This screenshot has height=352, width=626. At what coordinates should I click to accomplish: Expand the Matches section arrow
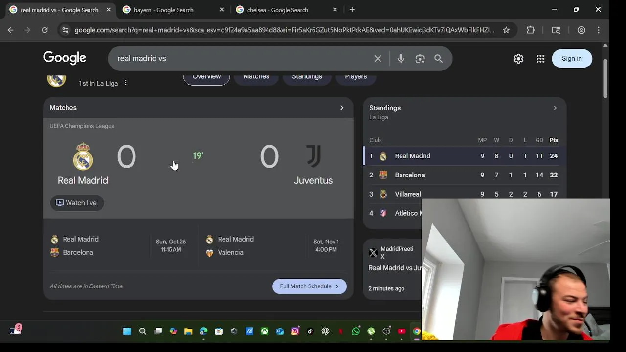pos(342,108)
